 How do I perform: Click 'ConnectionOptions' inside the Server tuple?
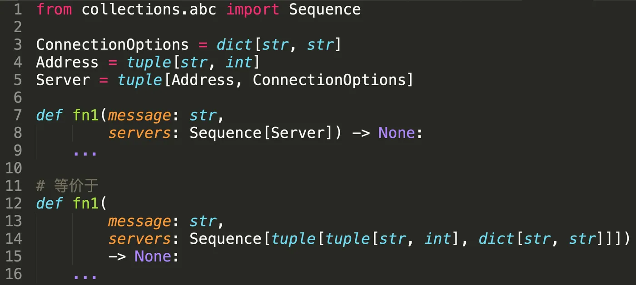329,80
